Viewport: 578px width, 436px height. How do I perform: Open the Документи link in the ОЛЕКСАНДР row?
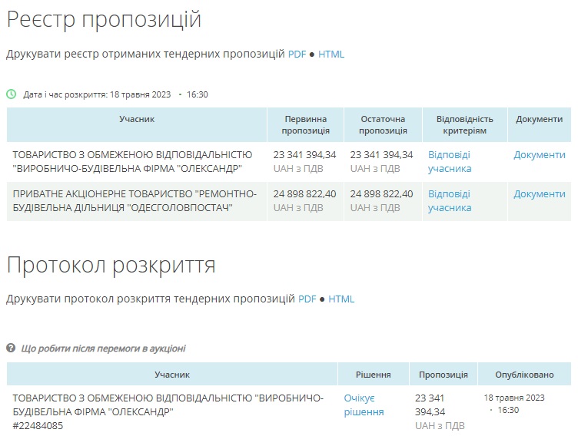[x=539, y=155]
